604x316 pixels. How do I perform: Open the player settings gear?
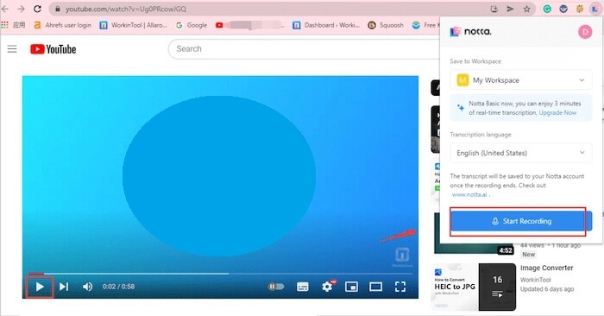(327, 287)
